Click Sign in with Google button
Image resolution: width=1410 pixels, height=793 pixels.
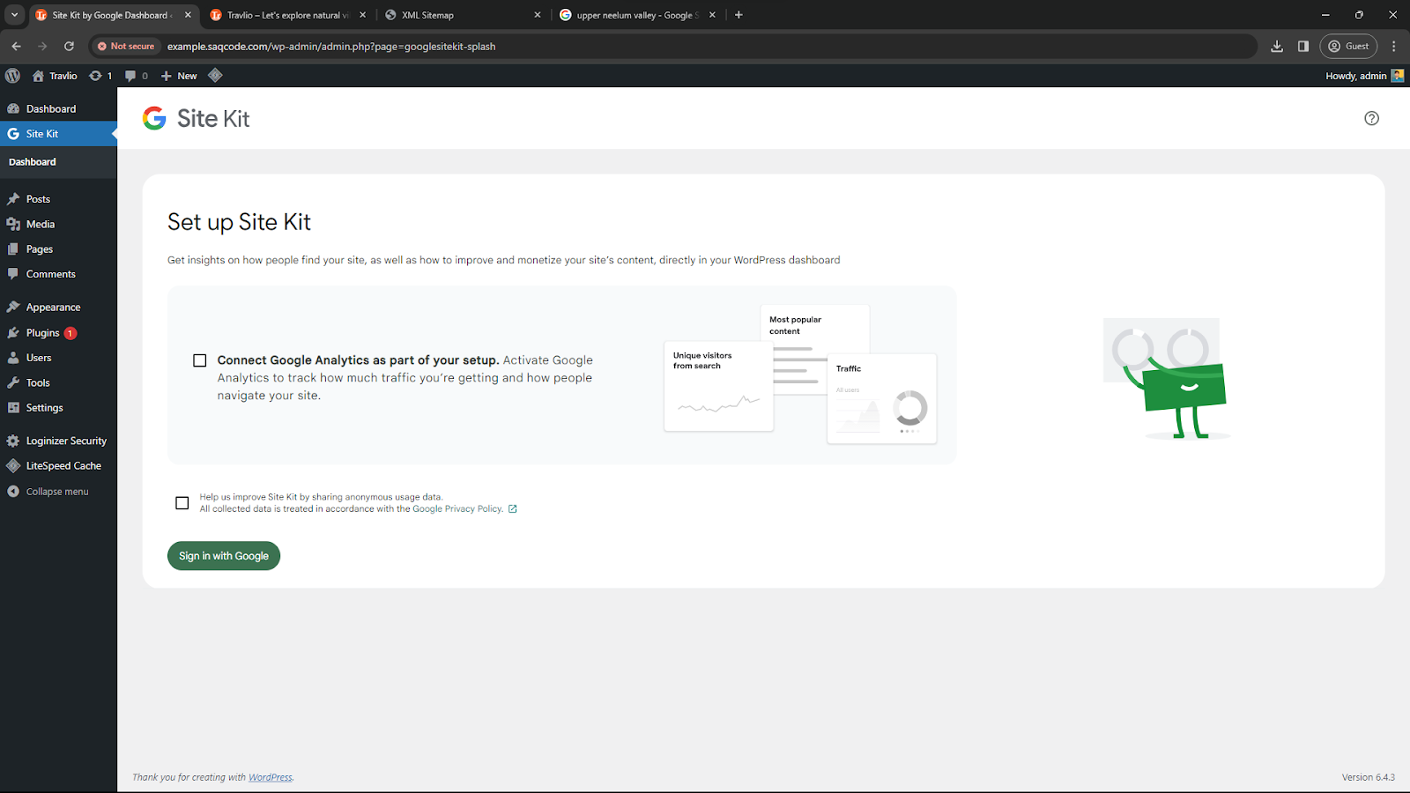(x=224, y=556)
